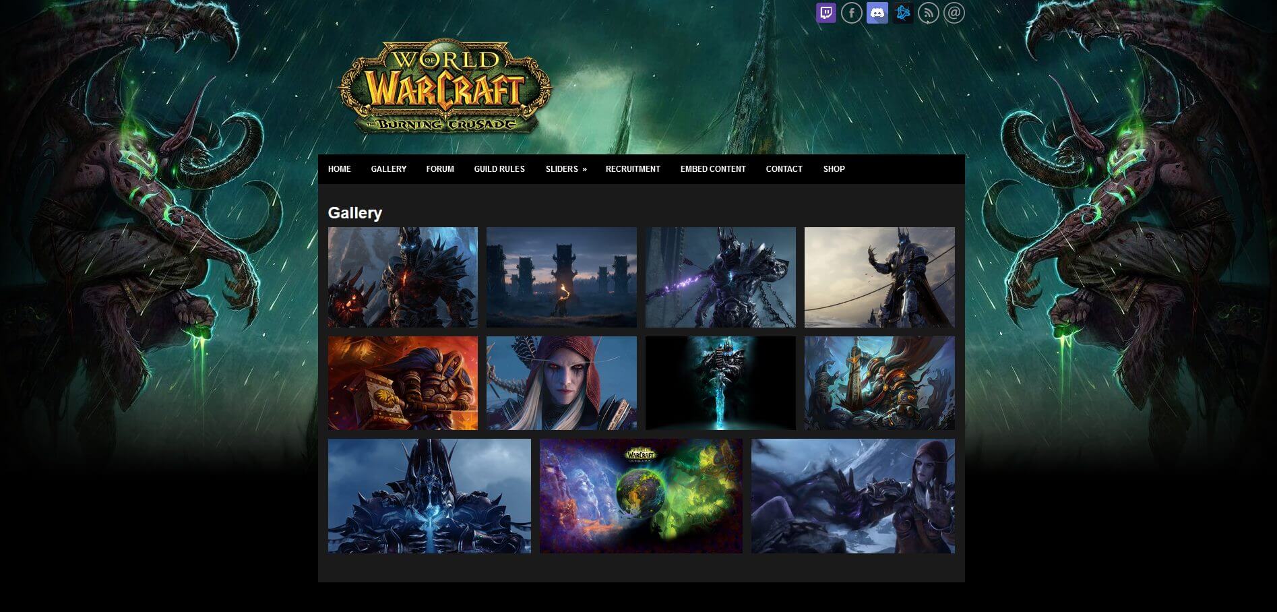Select the Gallery menu item

coord(388,169)
